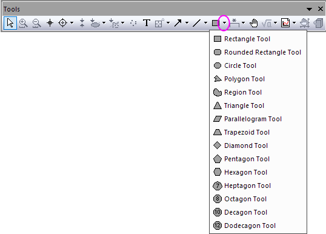Choose Dodecagon Tool from the menu
Viewport: 326px width, 234px height.
click(258, 226)
